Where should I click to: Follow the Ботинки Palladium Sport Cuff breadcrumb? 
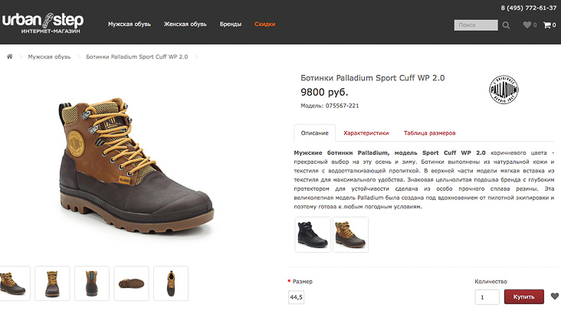(136, 57)
